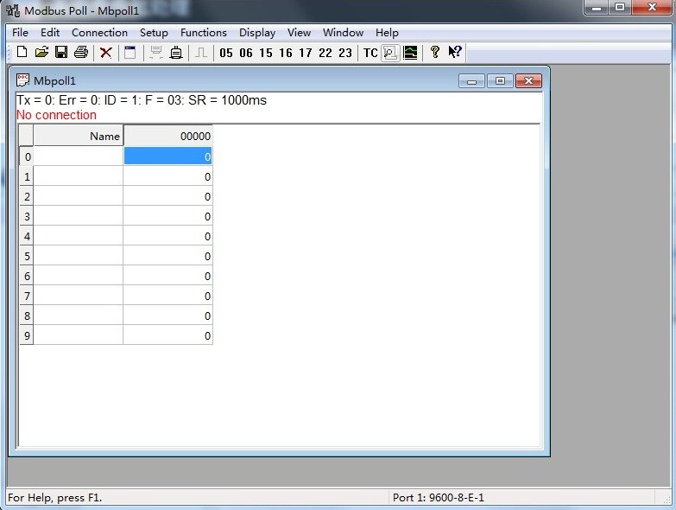This screenshot has height=510, width=676.
Task: Open the Connection menu
Action: coord(99,32)
